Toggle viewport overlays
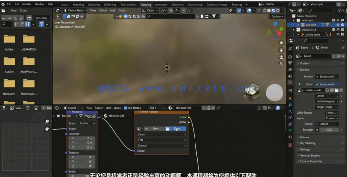Screen dimensions: 347x177 (249, 10)
